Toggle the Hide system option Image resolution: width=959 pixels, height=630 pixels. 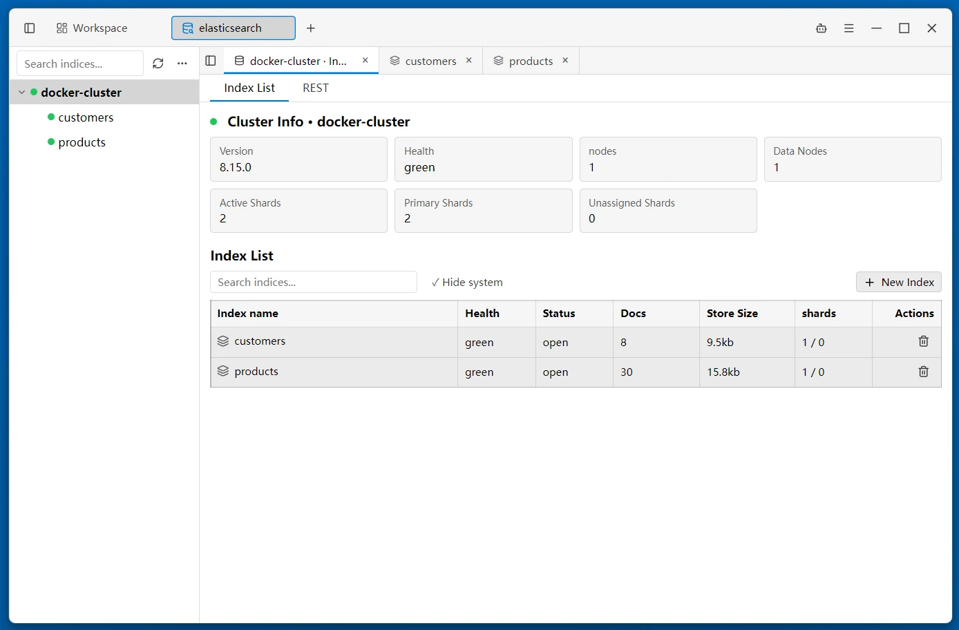click(x=467, y=282)
